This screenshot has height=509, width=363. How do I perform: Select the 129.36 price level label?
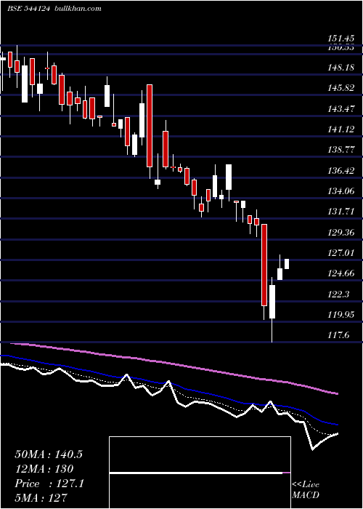coord(340,233)
